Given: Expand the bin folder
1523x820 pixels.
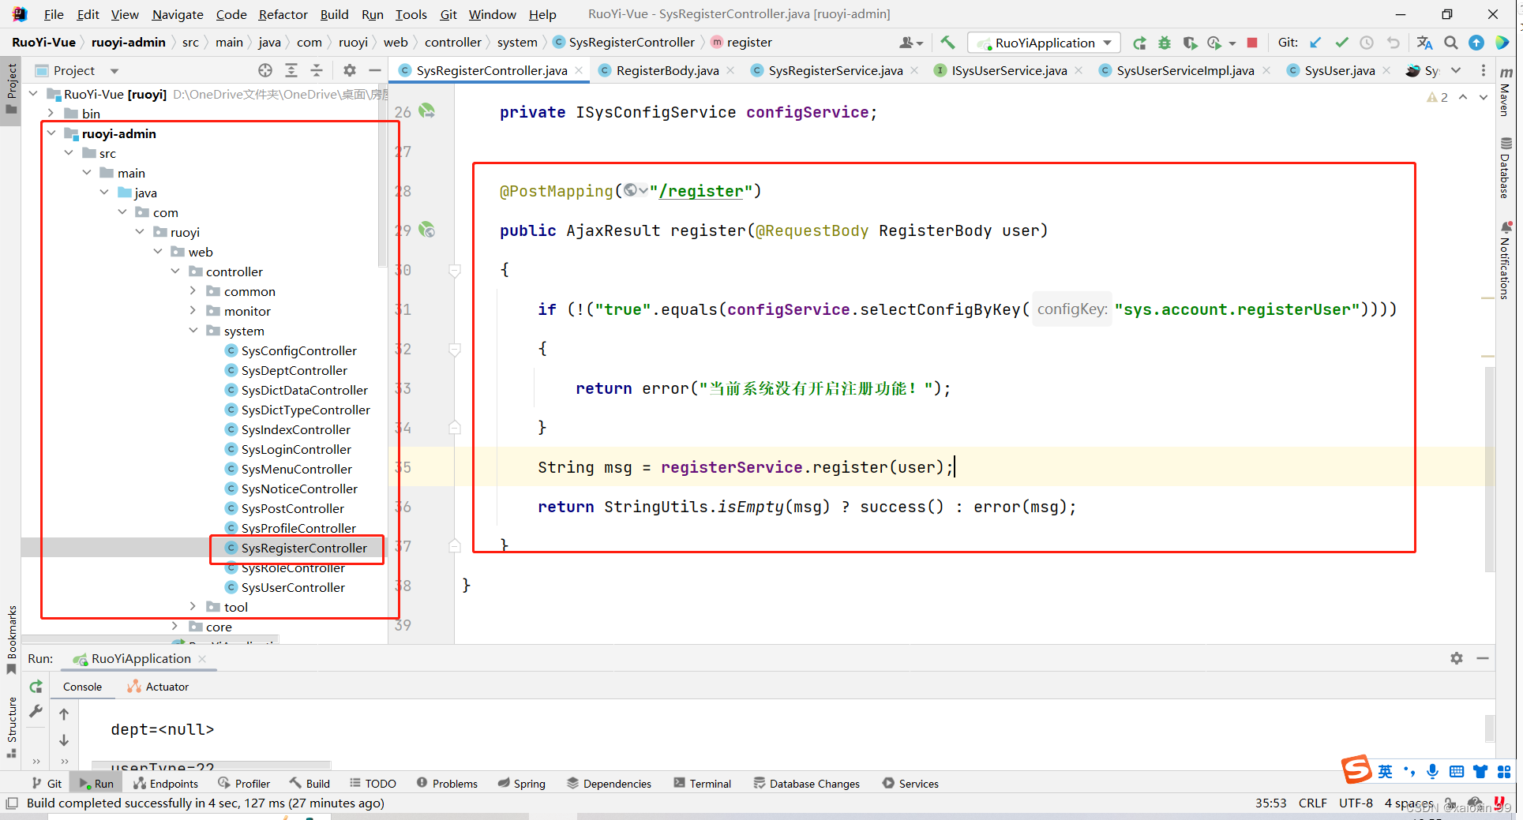Looking at the screenshot, I should (51, 114).
